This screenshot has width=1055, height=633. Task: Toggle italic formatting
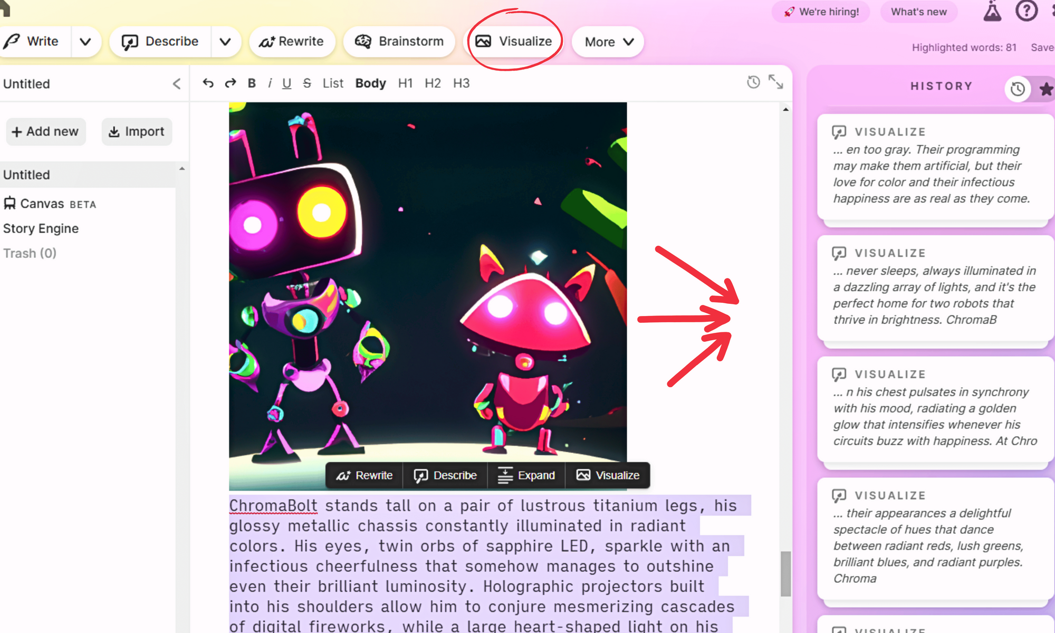point(270,83)
